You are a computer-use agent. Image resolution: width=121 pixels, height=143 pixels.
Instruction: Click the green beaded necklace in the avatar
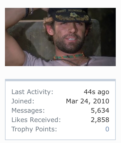pyautogui.click(x=69, y=57)
